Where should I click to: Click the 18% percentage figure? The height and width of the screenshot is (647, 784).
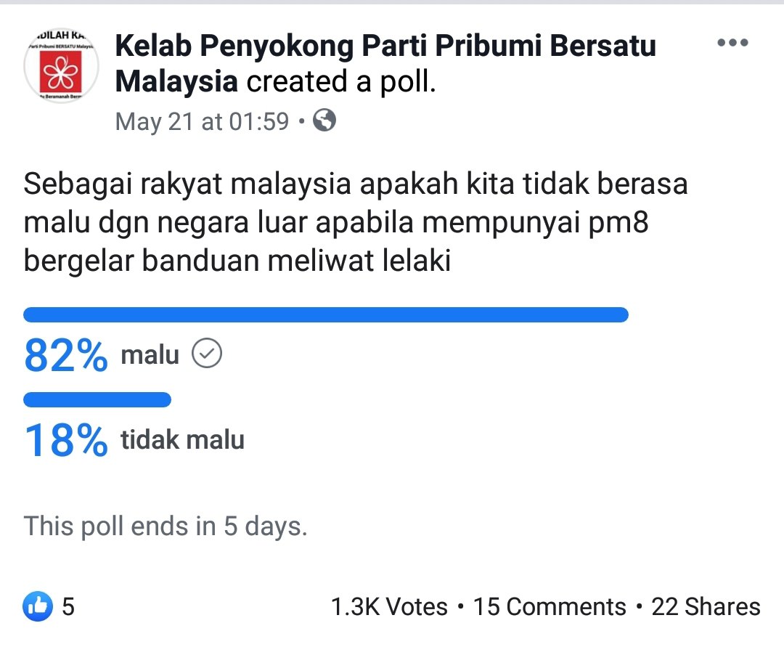pos(66,441)
